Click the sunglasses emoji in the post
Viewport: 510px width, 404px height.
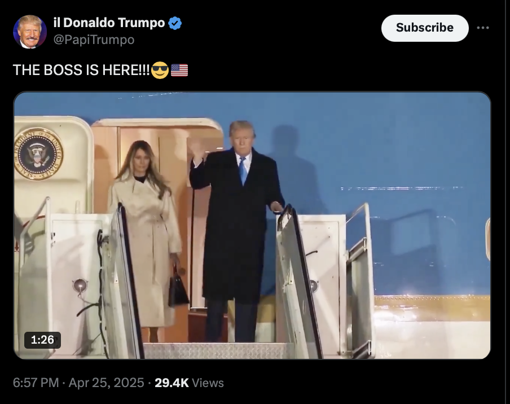tap(160, 70)
